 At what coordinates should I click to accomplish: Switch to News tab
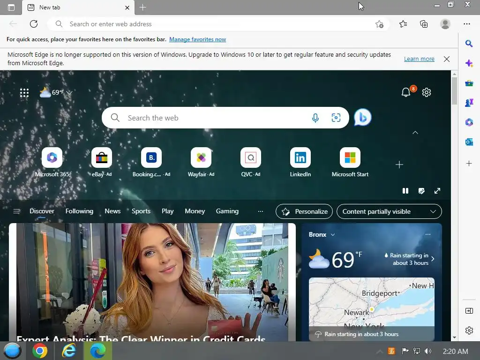(x=112, y=211)
